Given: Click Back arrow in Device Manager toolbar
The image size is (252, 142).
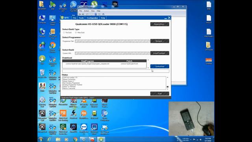Looking at the screenshot, I should tap(80, 14).
